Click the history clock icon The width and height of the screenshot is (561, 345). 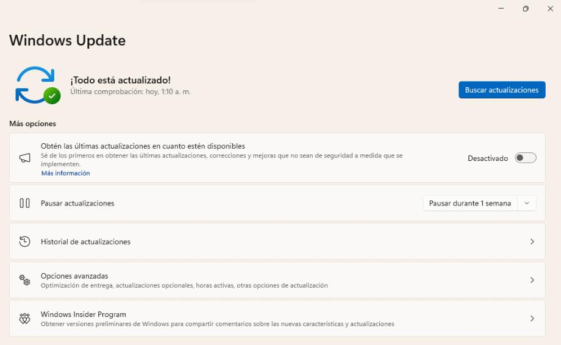(x=24, y=241)
